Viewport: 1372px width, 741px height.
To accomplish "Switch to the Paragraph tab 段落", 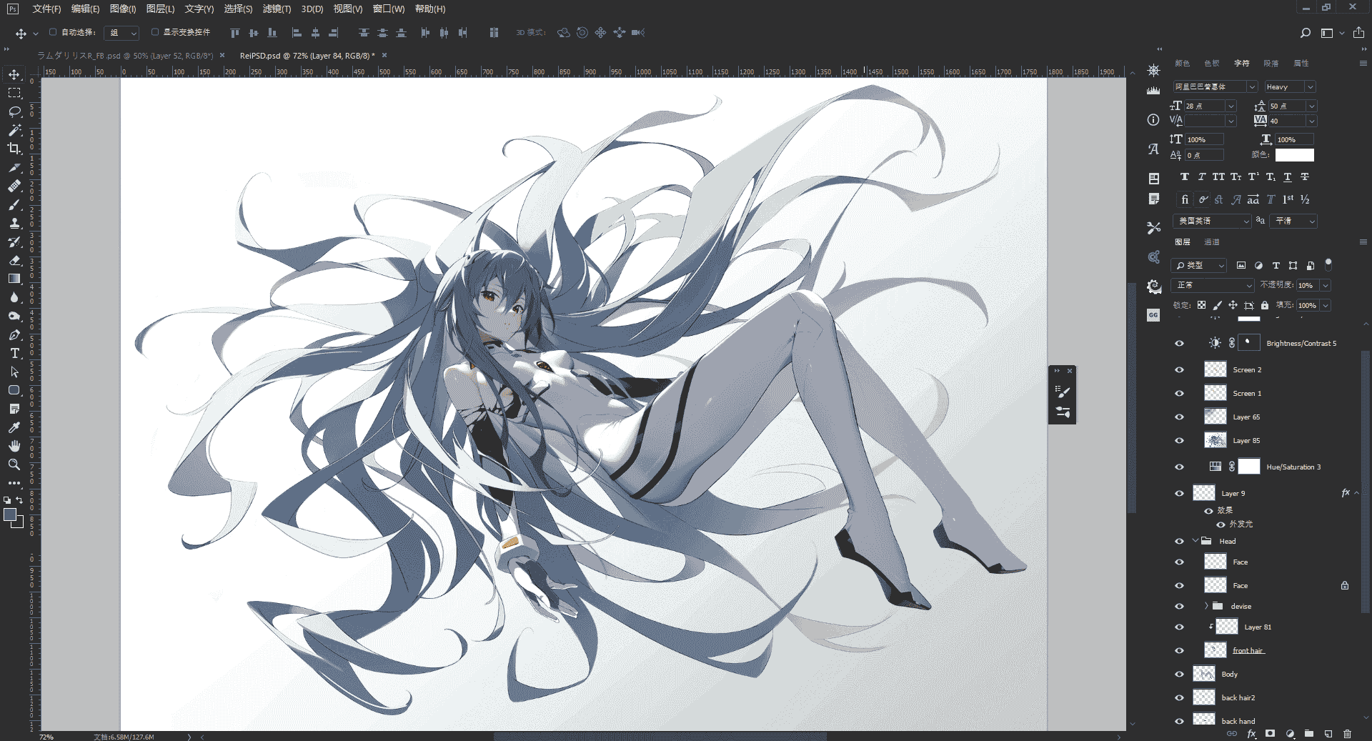I will pos(1271,64).
